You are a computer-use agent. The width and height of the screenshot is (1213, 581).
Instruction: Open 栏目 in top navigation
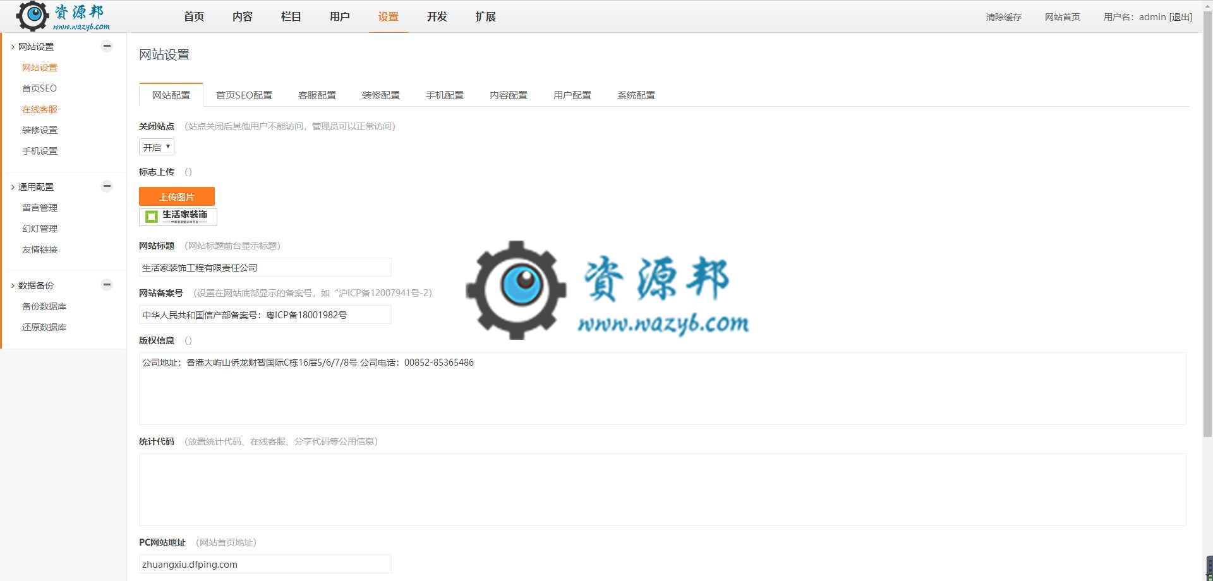click(291, 16)
